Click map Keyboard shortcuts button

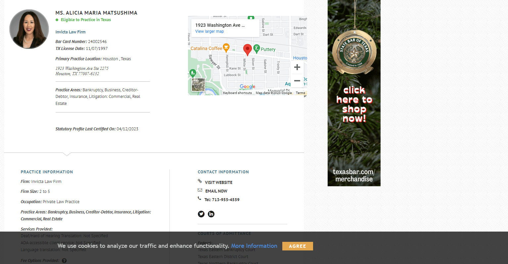click(x=237, y=93)
